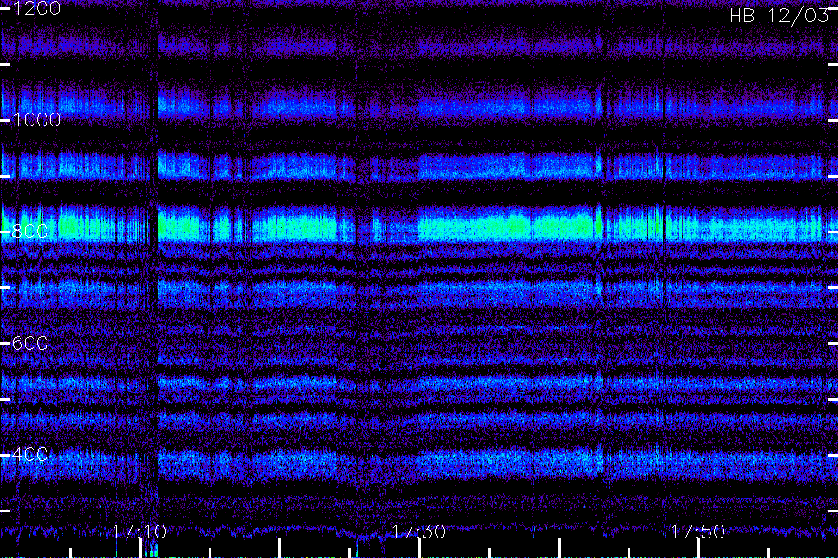
Task: Click the HB 12/03 date label
Action: pos(779,16)
